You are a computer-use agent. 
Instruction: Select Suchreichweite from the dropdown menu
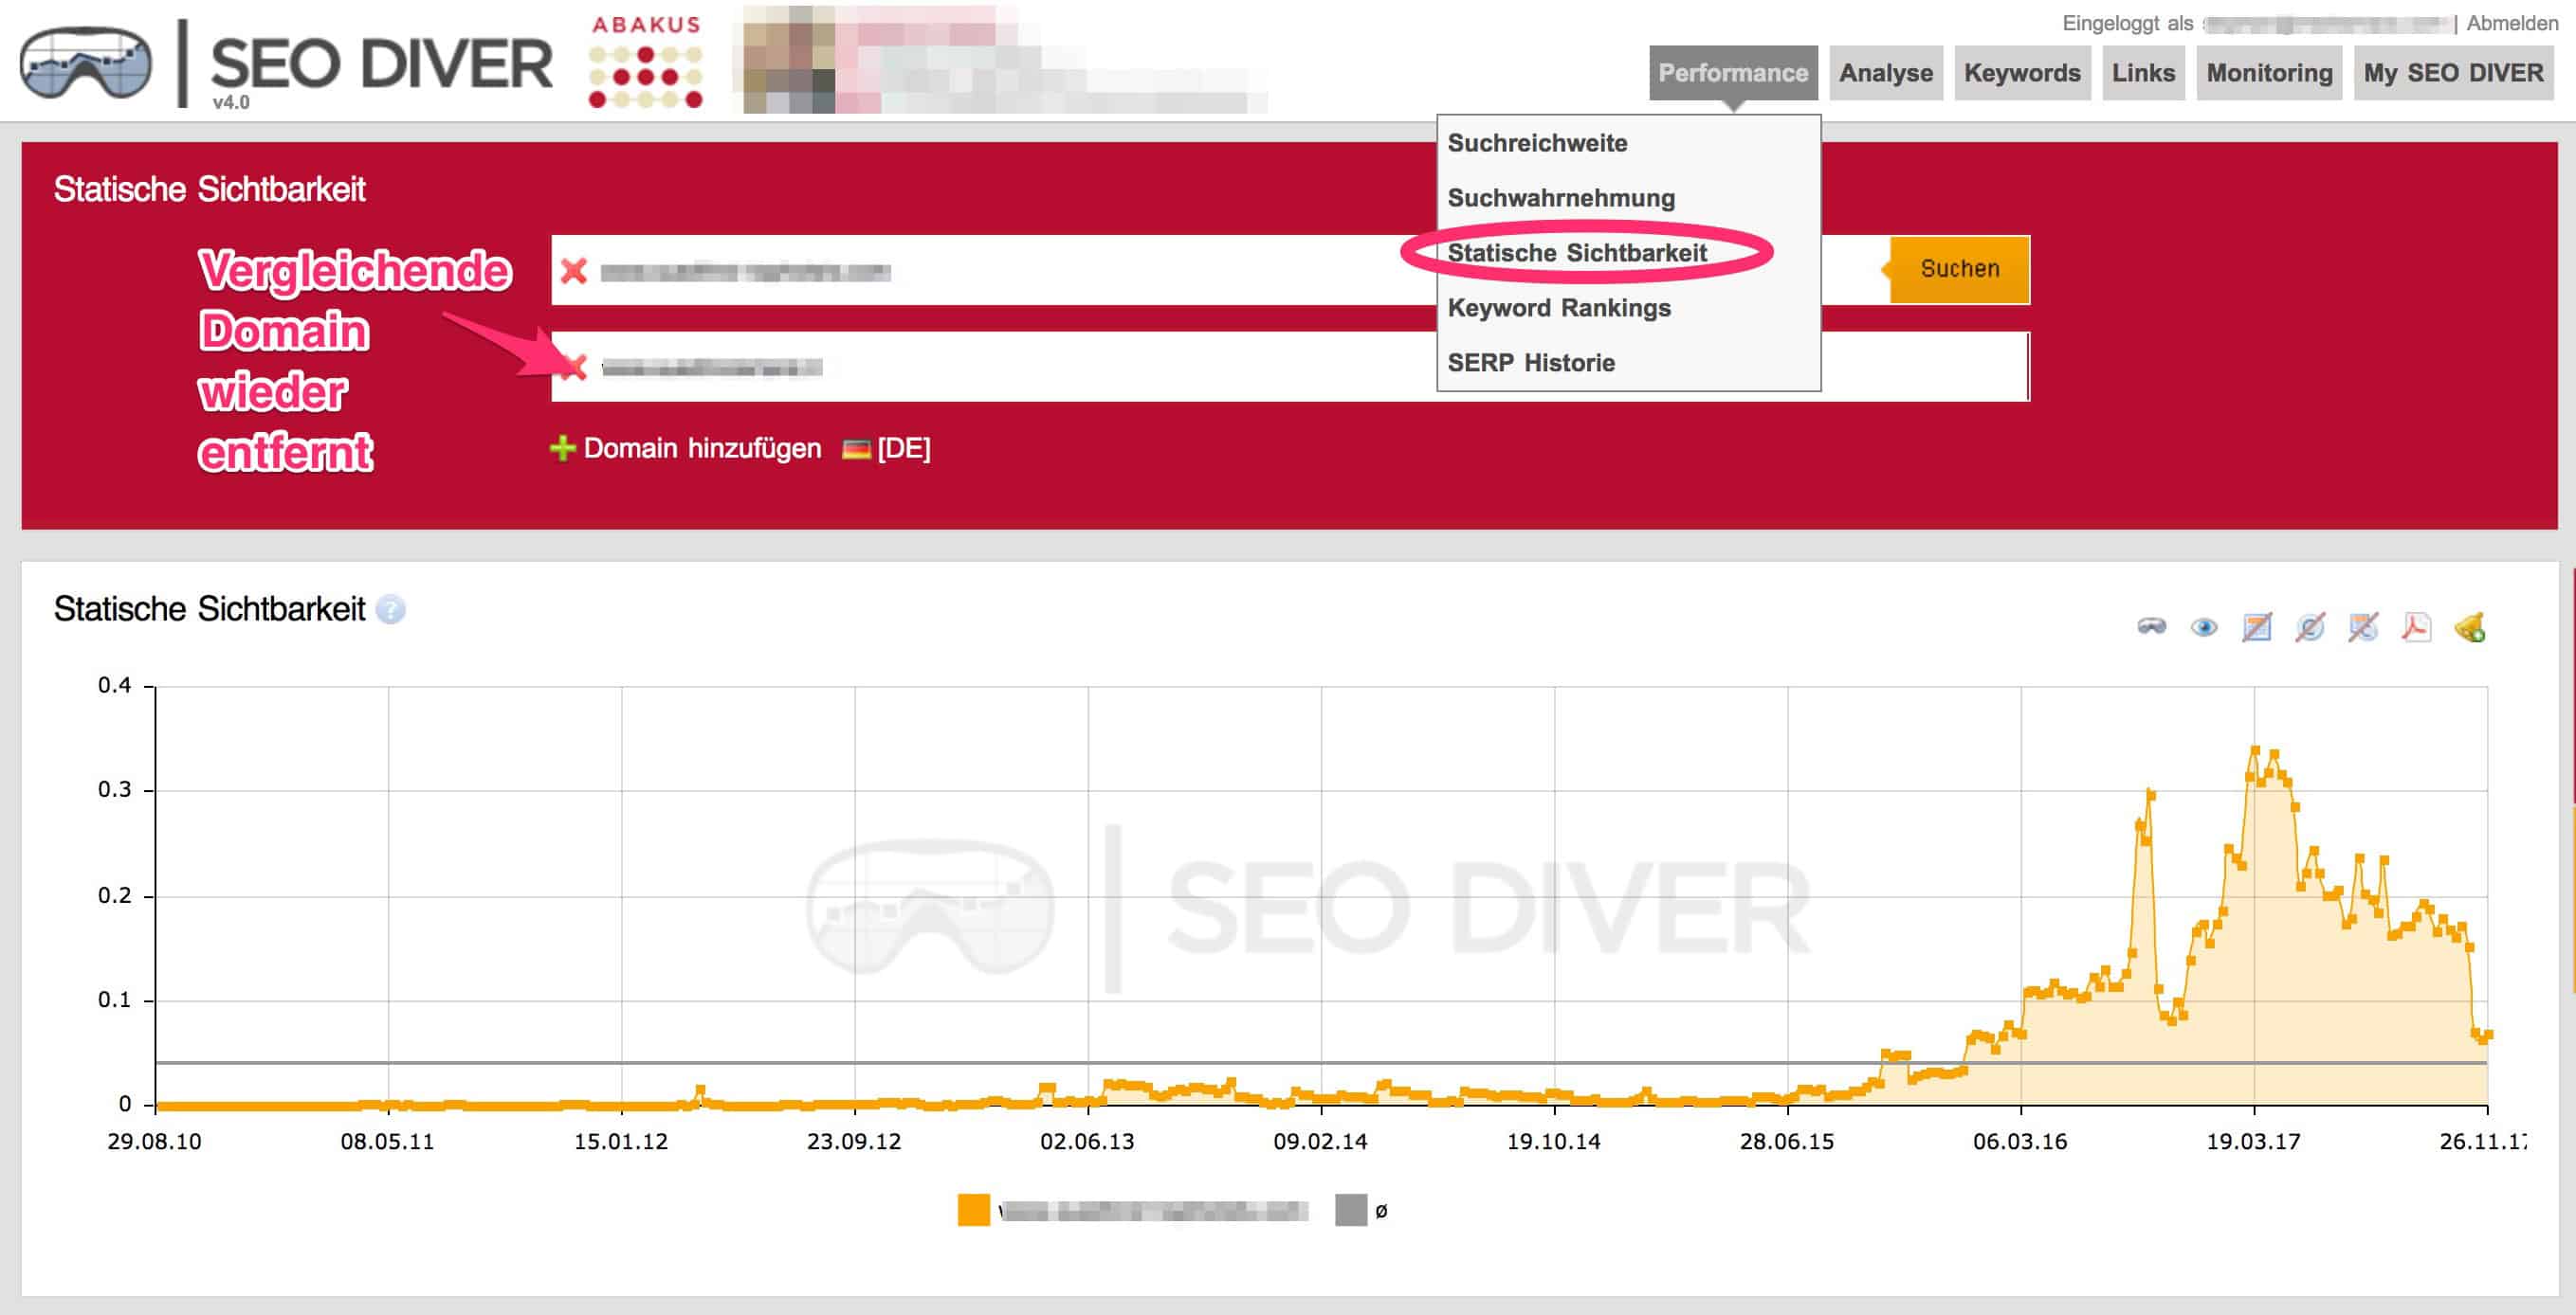(1537, 143)
